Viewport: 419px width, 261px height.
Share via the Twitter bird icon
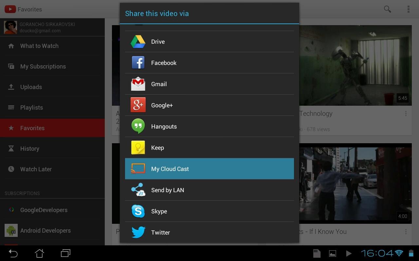coord(138,232)
